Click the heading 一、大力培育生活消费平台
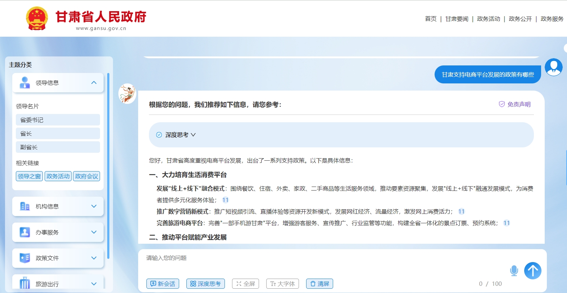The image size is (567, 293). coord(188,175)
